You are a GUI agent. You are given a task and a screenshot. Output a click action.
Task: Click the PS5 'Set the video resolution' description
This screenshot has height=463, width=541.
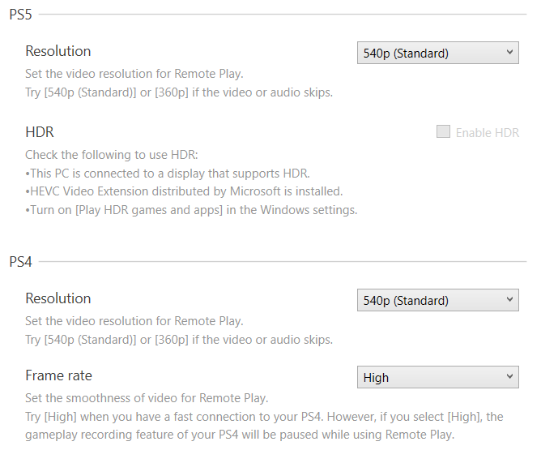coord(134,74)
